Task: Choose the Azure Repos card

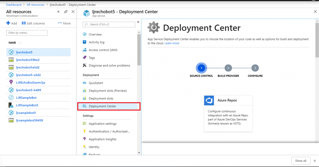Action: tap(228, 114)
